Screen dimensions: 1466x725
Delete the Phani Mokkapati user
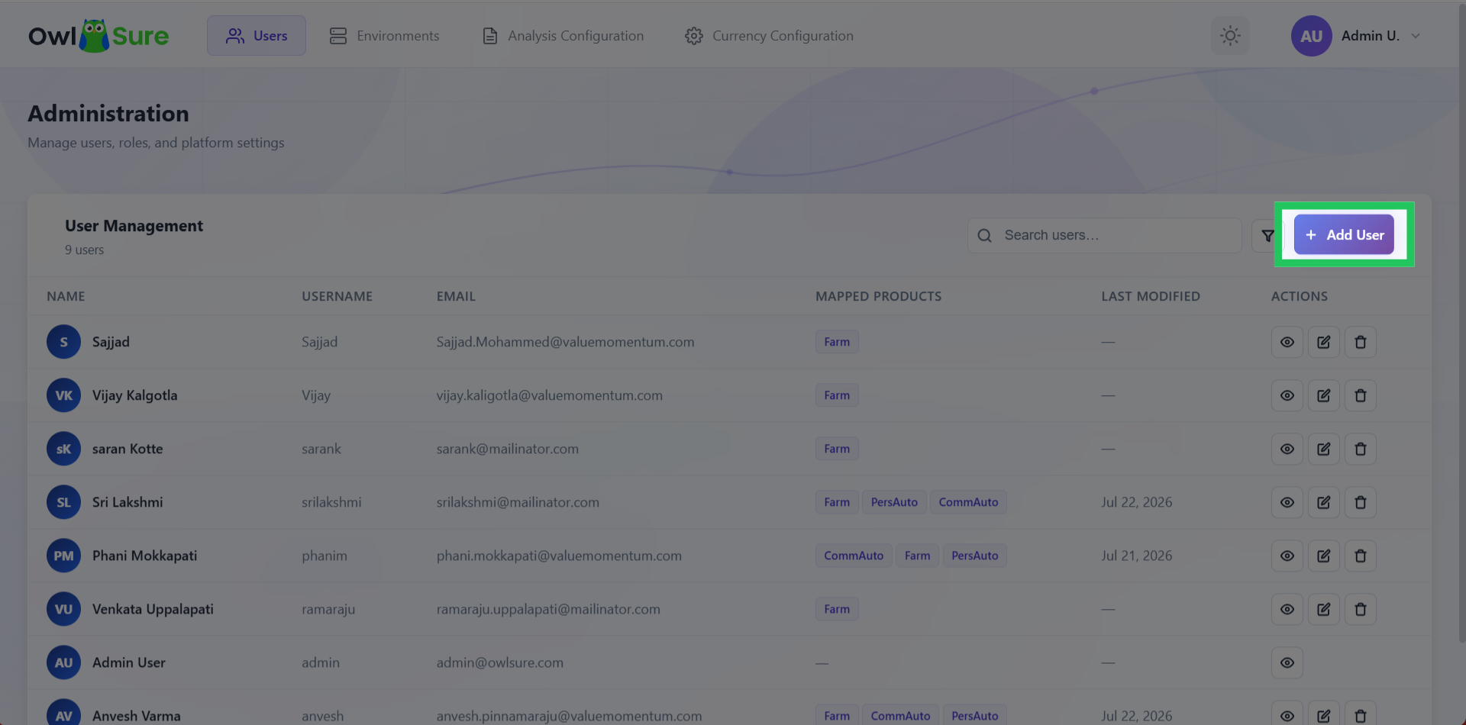(x=1361, y=556)
